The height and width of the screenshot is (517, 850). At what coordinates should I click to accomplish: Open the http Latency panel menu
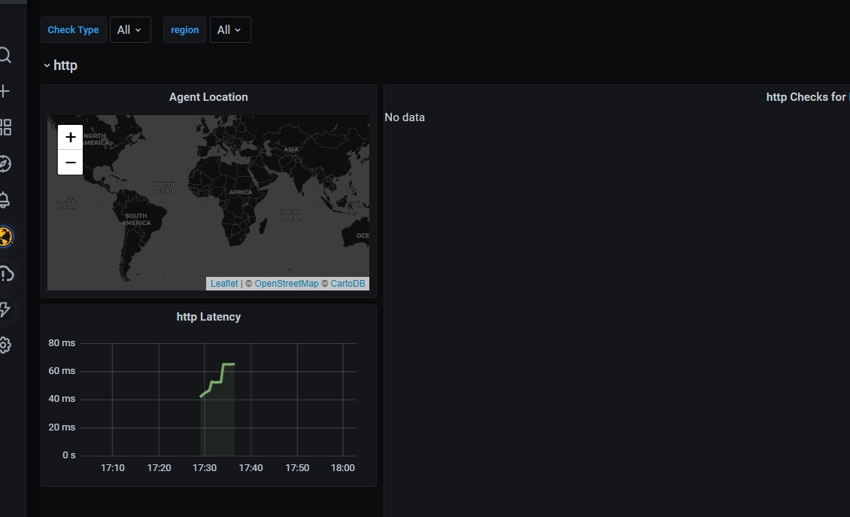(x=208, y=316)
